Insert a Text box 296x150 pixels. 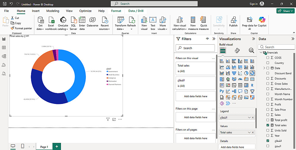click(153, 23)
